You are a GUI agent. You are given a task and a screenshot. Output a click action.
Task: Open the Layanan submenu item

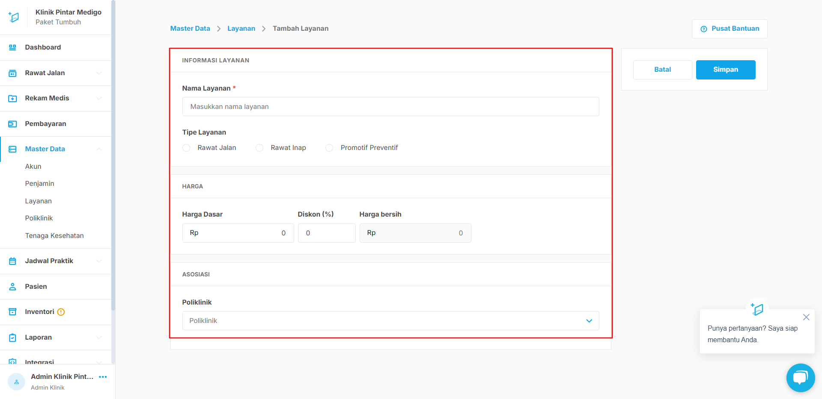point(38,201)
